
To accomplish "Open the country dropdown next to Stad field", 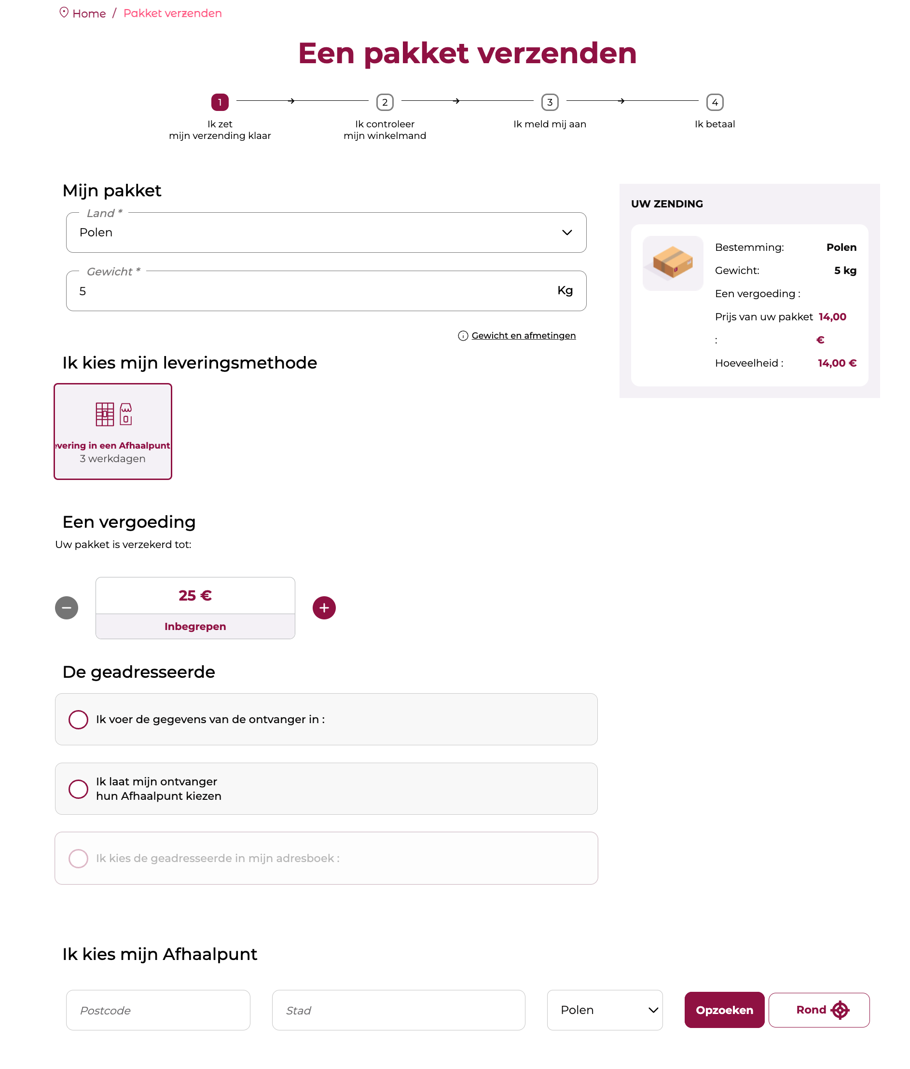I will pos(605,1010).
